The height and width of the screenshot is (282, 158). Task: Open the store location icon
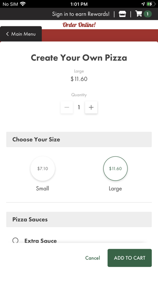coord(123,14)
